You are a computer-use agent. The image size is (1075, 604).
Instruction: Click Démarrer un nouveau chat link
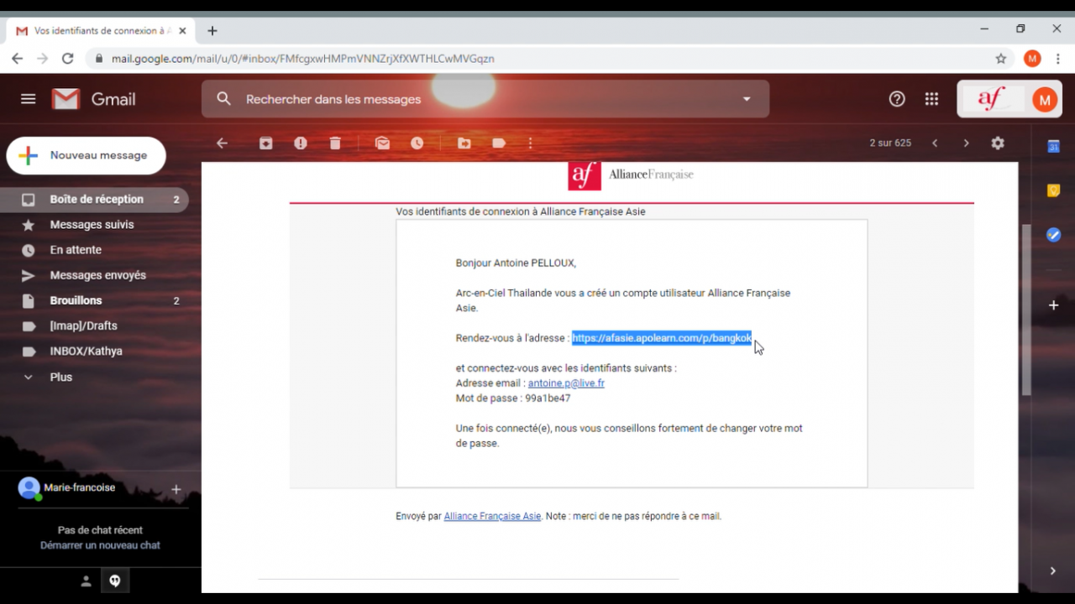pyautogui.click(x=100, y=545)
